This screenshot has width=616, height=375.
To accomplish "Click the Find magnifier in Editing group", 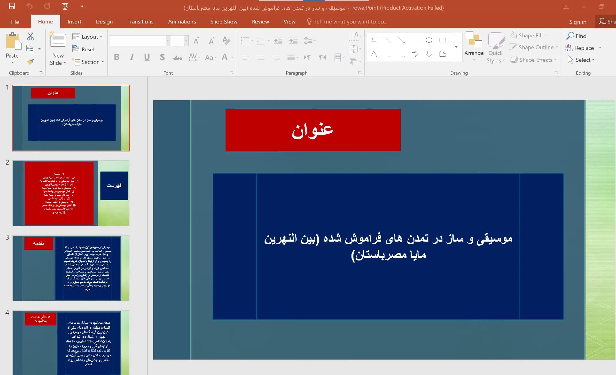I will coord(576,36).
